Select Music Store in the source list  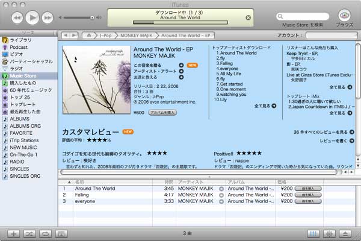[x=29, y=76]
